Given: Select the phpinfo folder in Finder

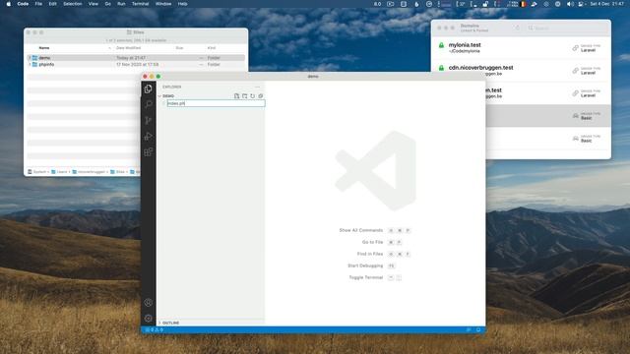Looking at the screenshot, I should [136, 64].
